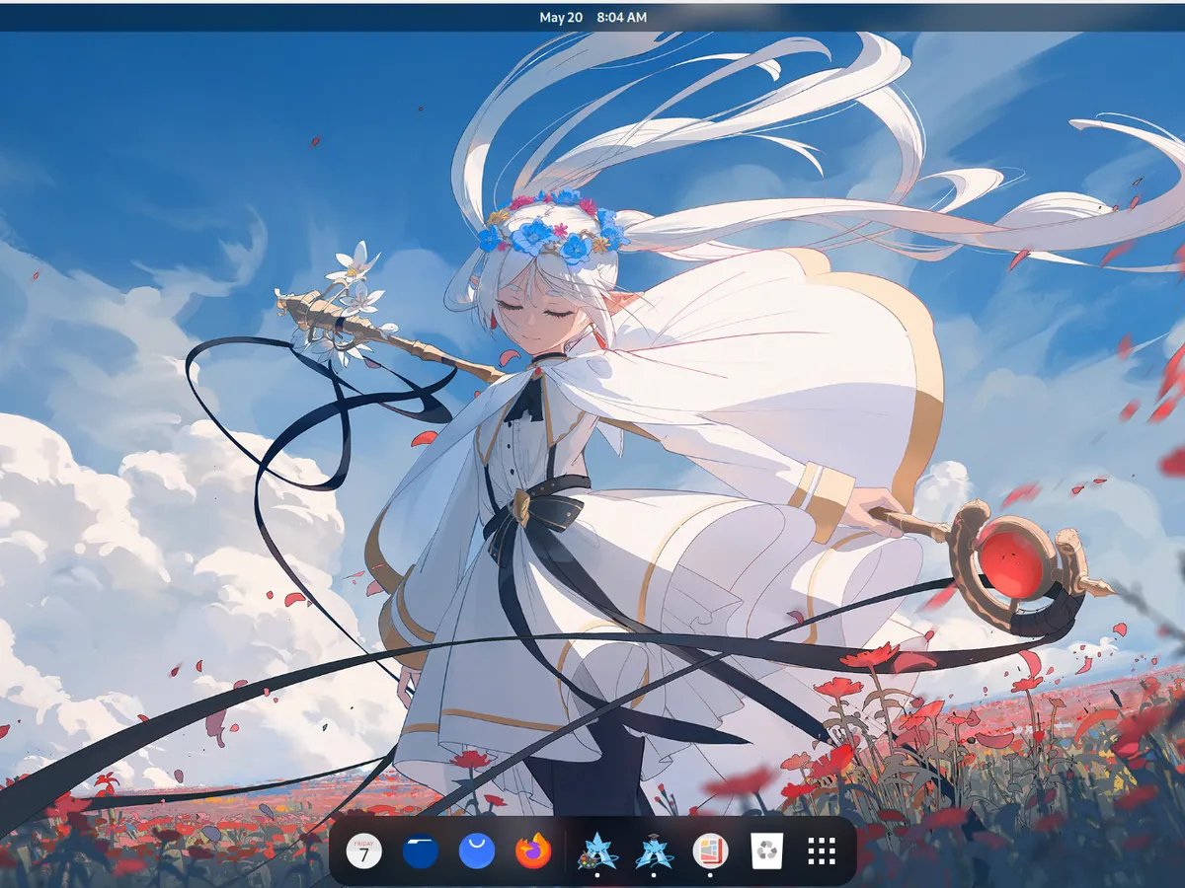1185x888 pixels.
Task: Switch to the round red layout app icon
Action: 710,850
